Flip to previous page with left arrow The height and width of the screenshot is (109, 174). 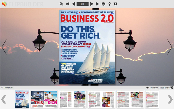click(x=4, y=47)
